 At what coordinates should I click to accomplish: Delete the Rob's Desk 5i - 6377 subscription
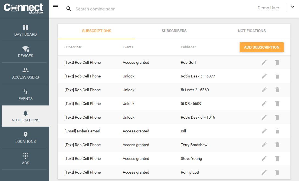coord(277,76)
